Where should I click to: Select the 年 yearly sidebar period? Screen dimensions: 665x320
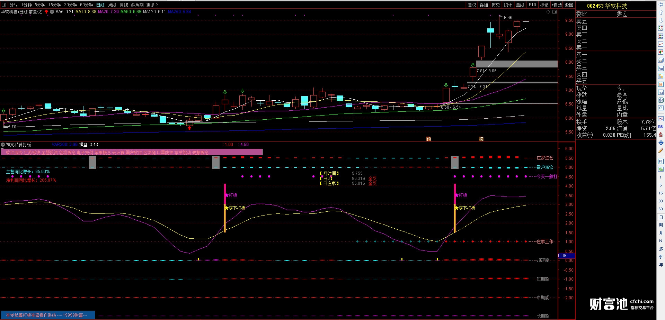(x=661, y=265)
